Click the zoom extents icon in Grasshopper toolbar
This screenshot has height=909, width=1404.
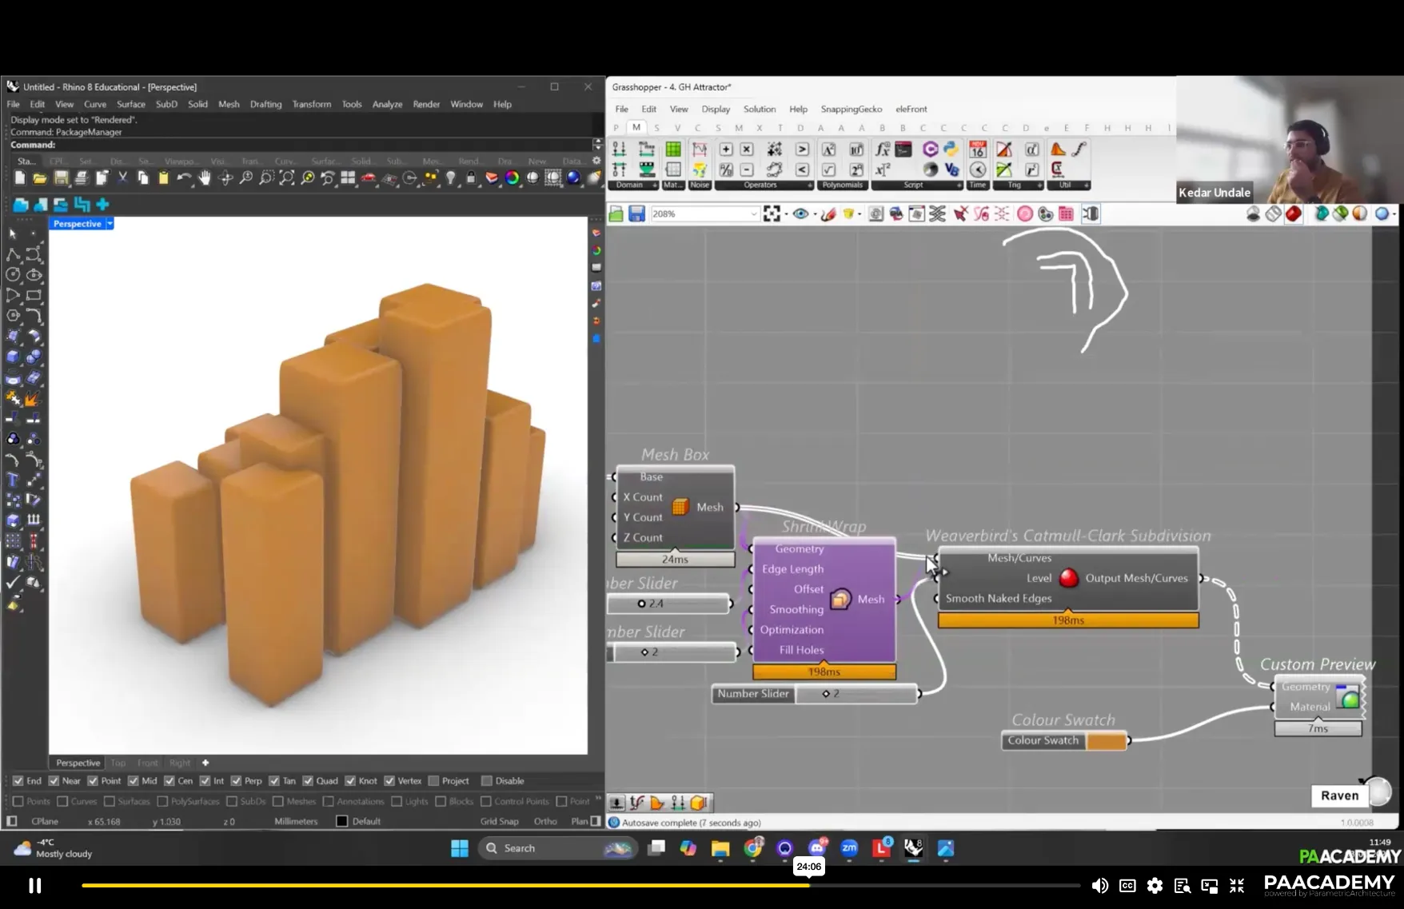click(772, 214)
